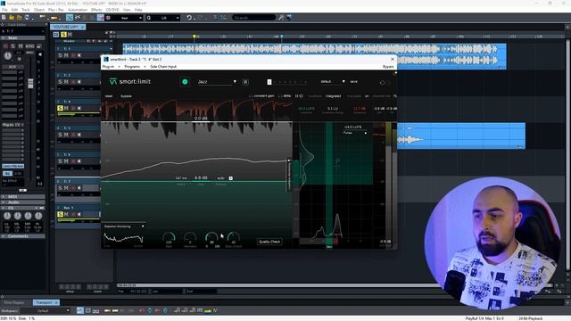Click Bypass in smartlimit window header
Screen dimensions: 571x321
click(x=388, y=67)
